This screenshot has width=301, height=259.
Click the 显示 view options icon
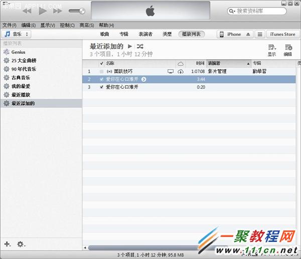pyautogui.click(x=272, y=50)
